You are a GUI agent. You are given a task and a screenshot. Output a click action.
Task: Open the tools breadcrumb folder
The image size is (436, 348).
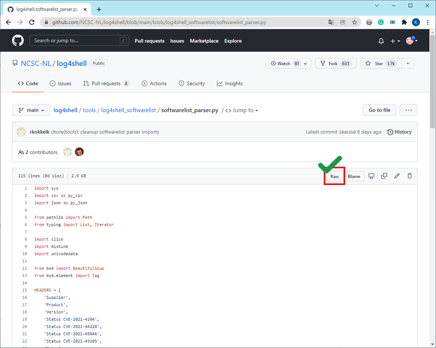[89, 110]
